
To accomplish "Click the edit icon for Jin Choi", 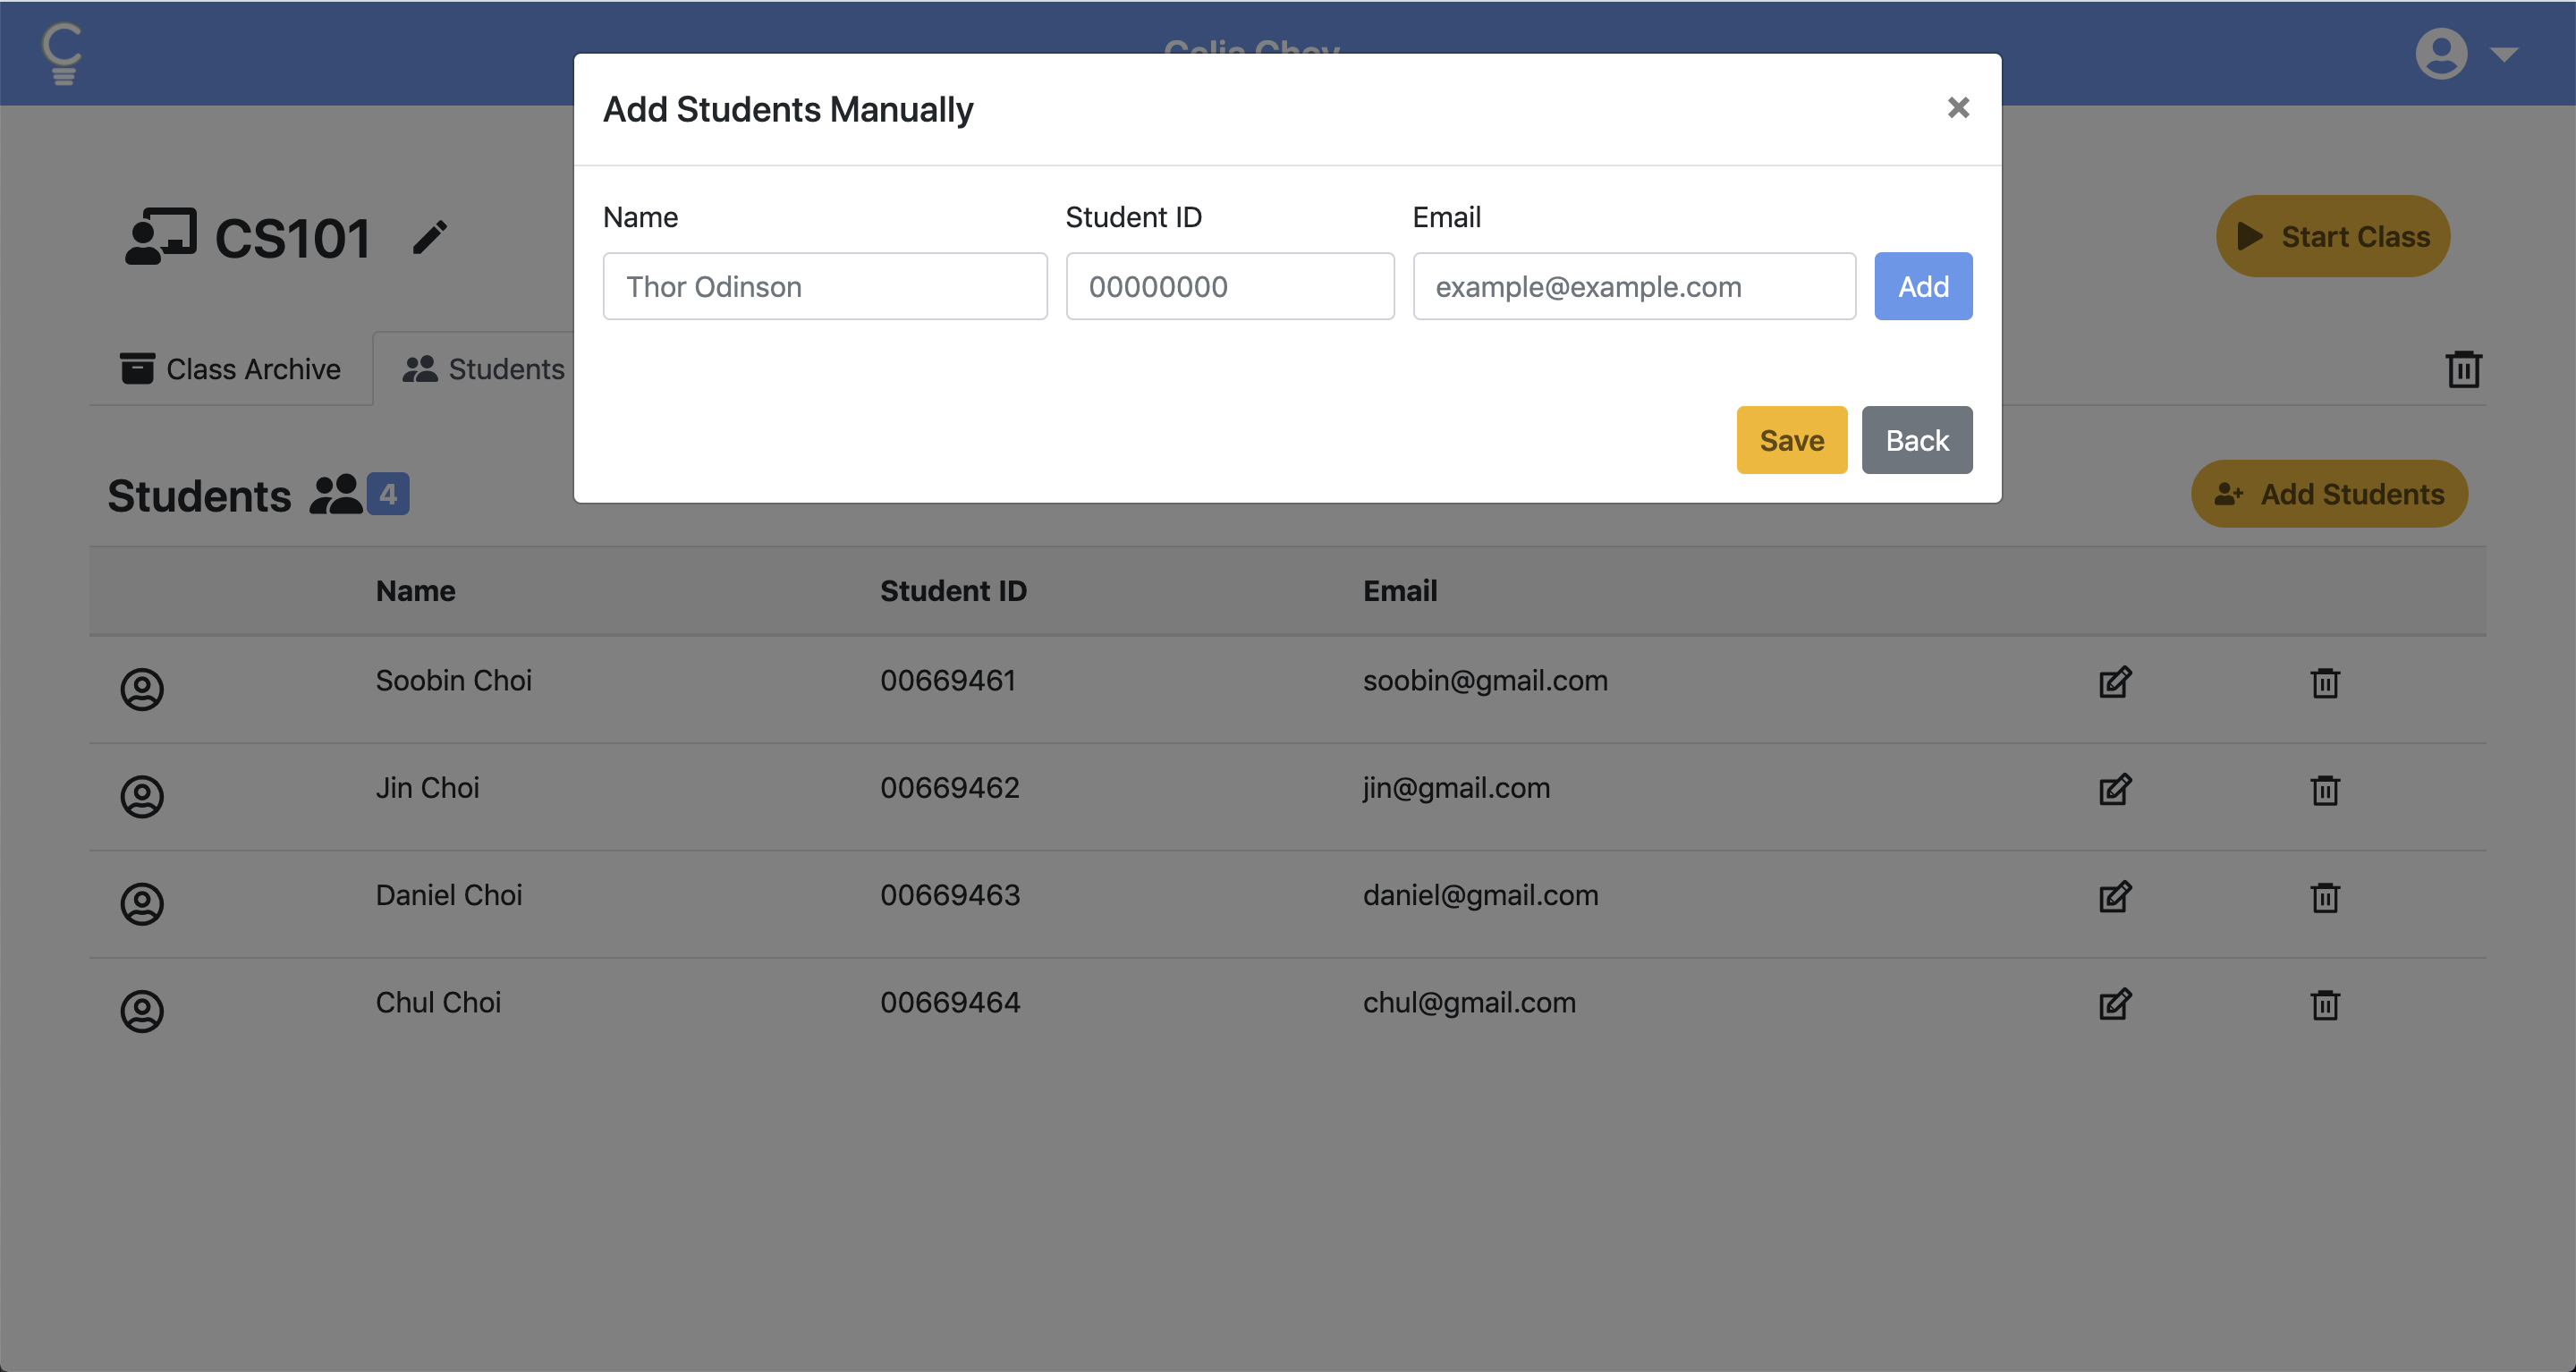I will coord(2114,790).
